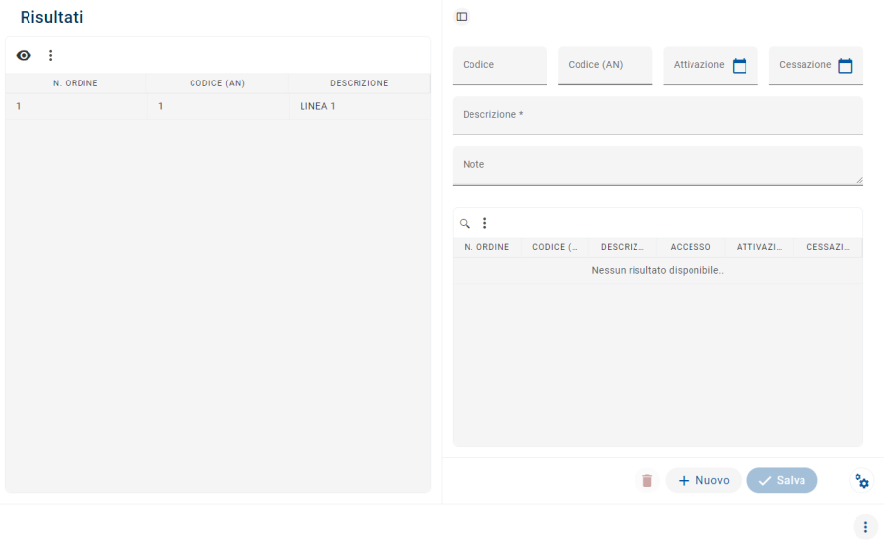Click the ACCESSO column header in lower table
The image size is (884, 541).
pyautogui.click(x=691, y=248)
